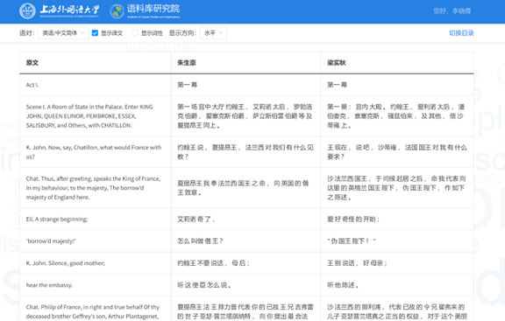Viewport: 505px width, 321px height.
Task: Select 'K. John. Silence, good mother;' cell
Action: pos(96,263)
